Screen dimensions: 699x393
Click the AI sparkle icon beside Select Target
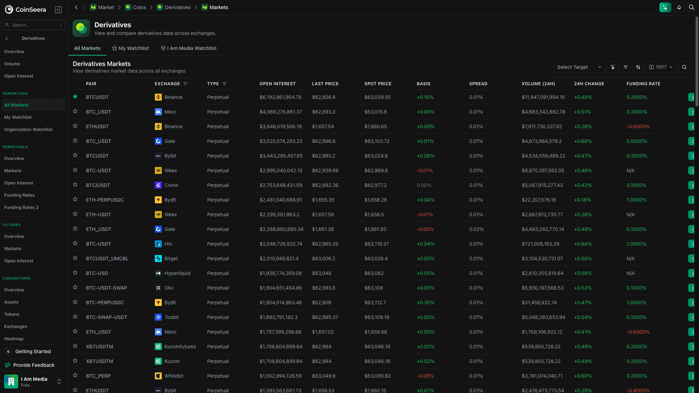[x=613, y=67]
